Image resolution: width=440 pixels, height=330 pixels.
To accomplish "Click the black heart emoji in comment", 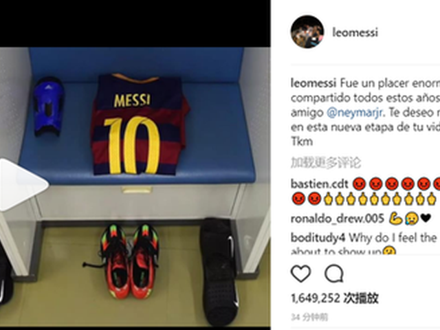I will (426, 218).
